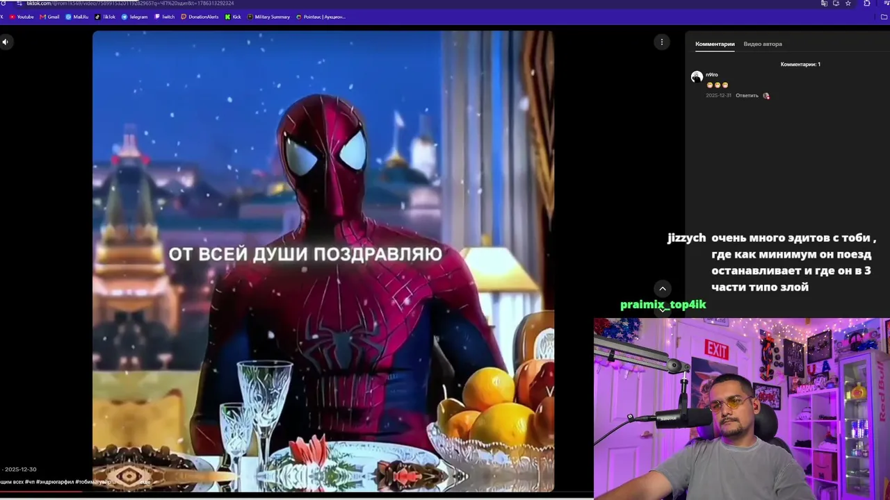Open the TikTok bookmark
890x500 pixels.
[105, 17]
